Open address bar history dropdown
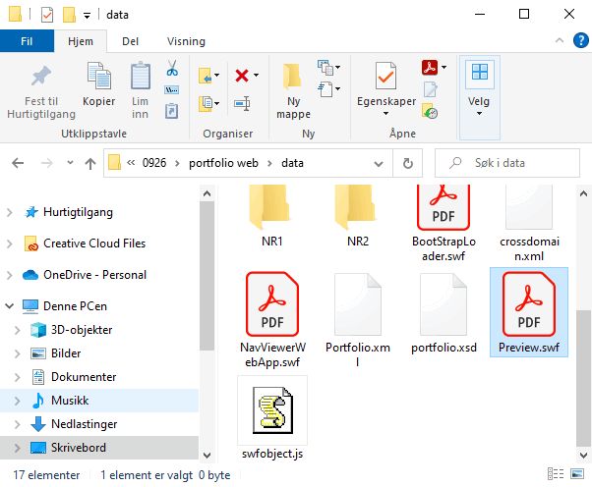Image resolution: width=592 pixels, height=487 pixels. (x=379, y=164)
